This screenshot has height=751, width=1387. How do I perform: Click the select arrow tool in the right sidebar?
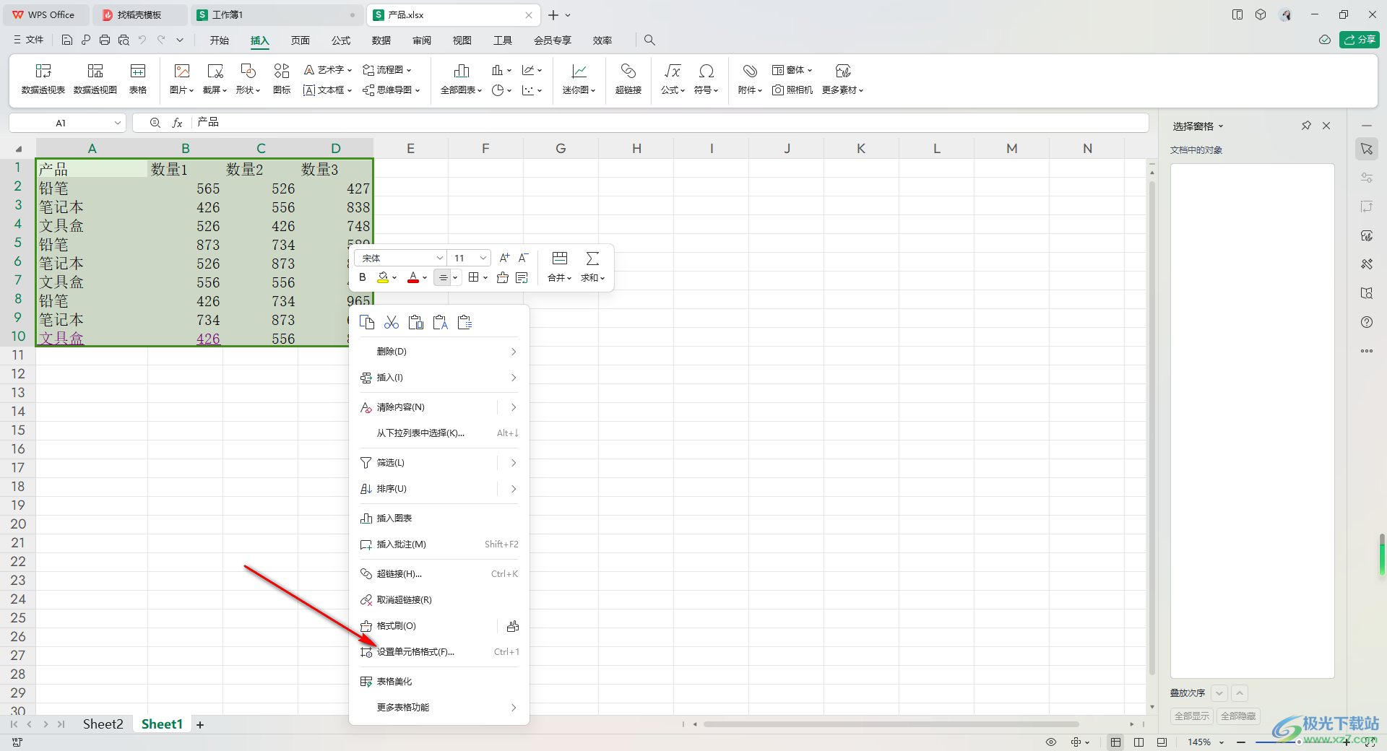1367,149
